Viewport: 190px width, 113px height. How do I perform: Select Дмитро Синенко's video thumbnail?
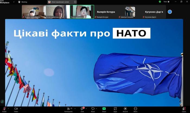pyautogui.click(x=130, y=12)
